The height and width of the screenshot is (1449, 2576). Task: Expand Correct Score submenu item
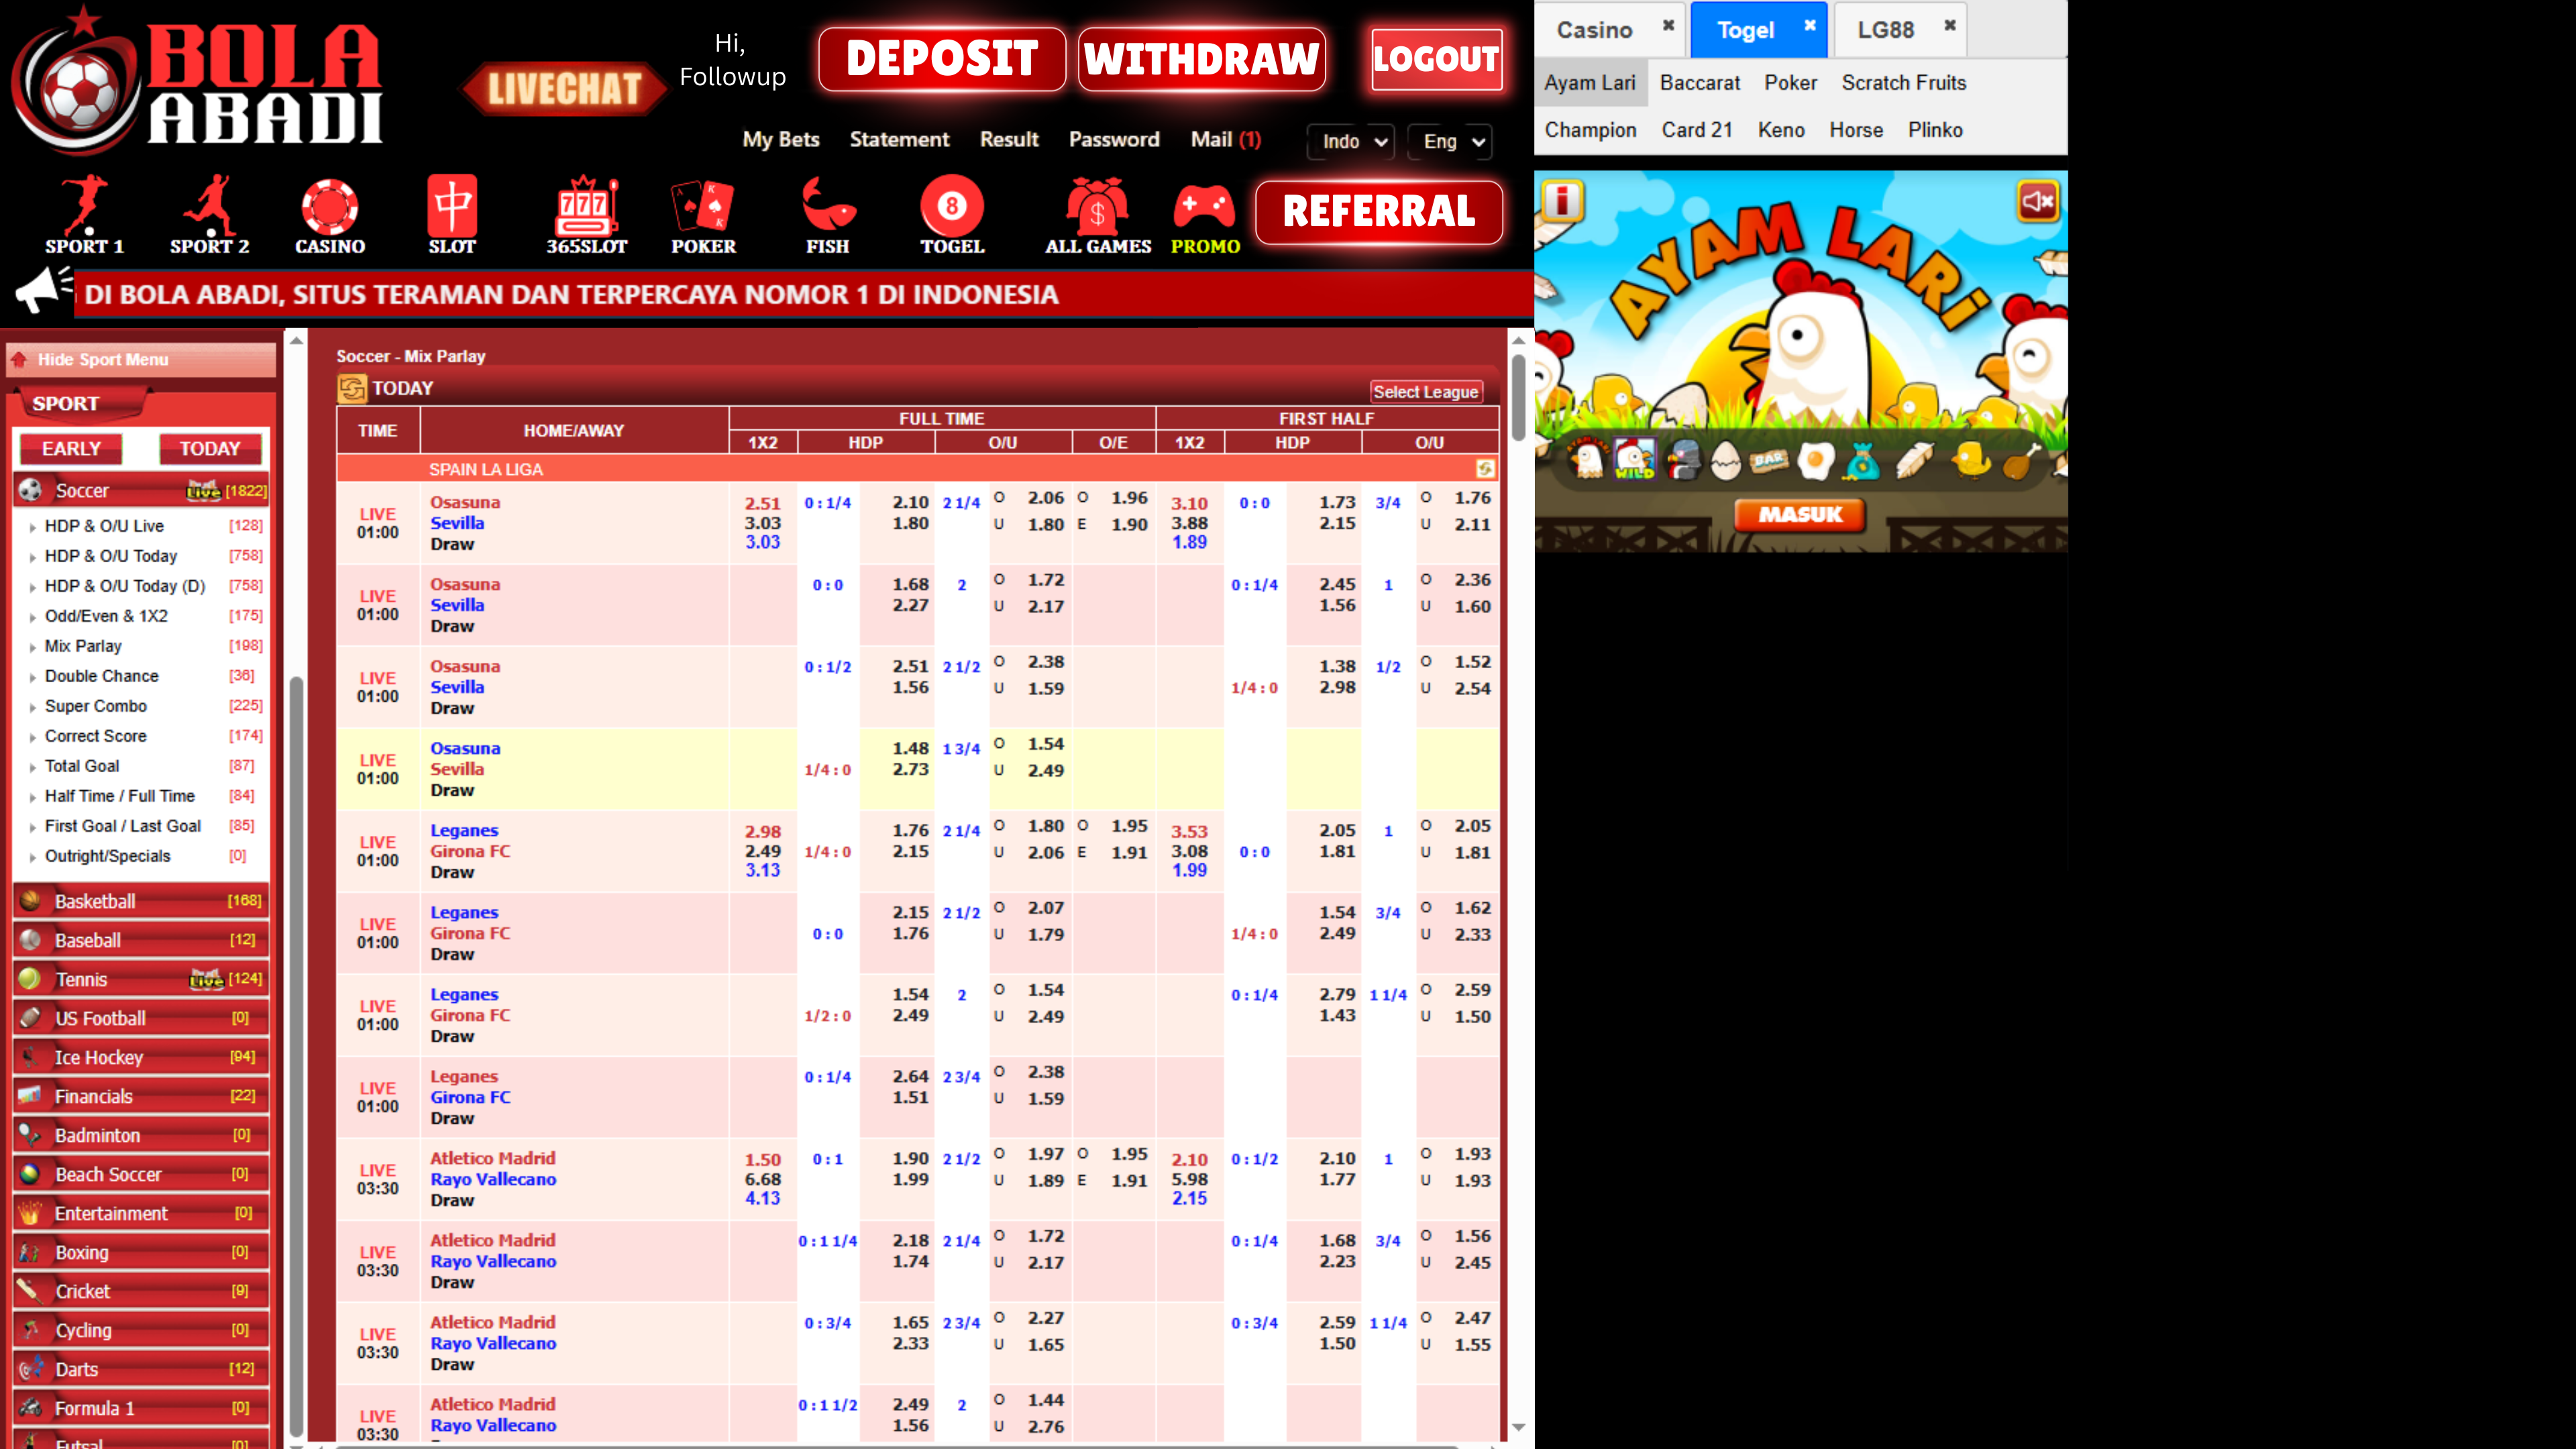click(x=95, y=736)
